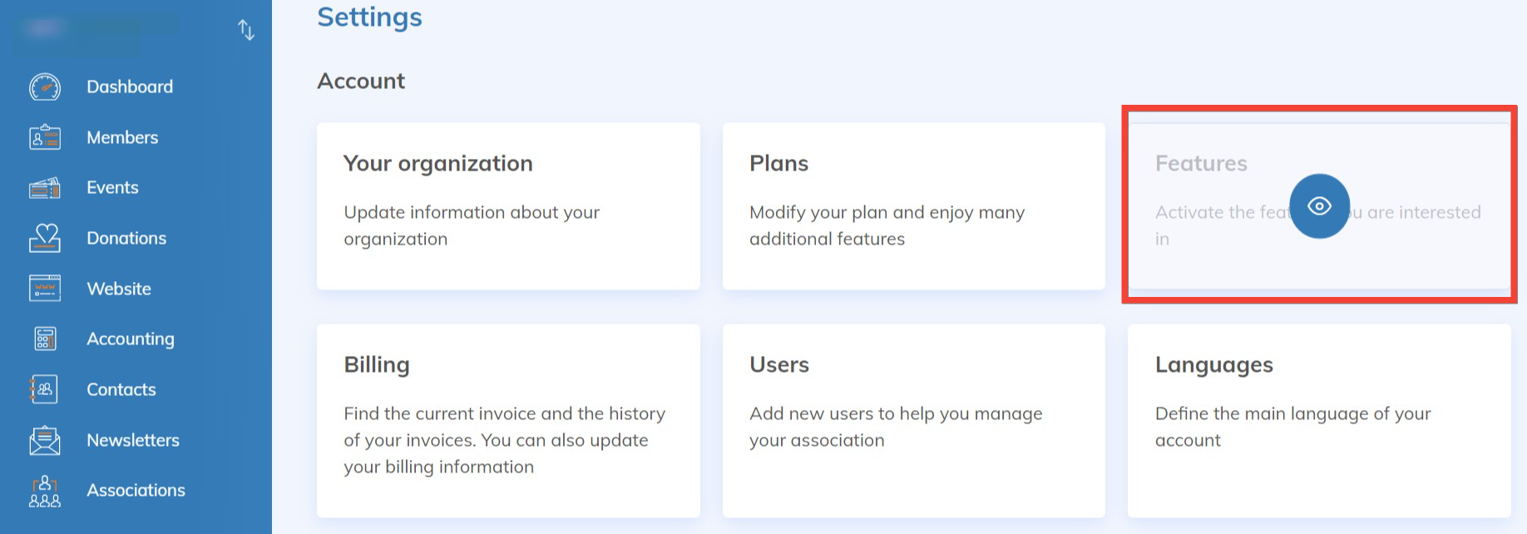Click the Newsletters envelope icon

tap(45, 440)
